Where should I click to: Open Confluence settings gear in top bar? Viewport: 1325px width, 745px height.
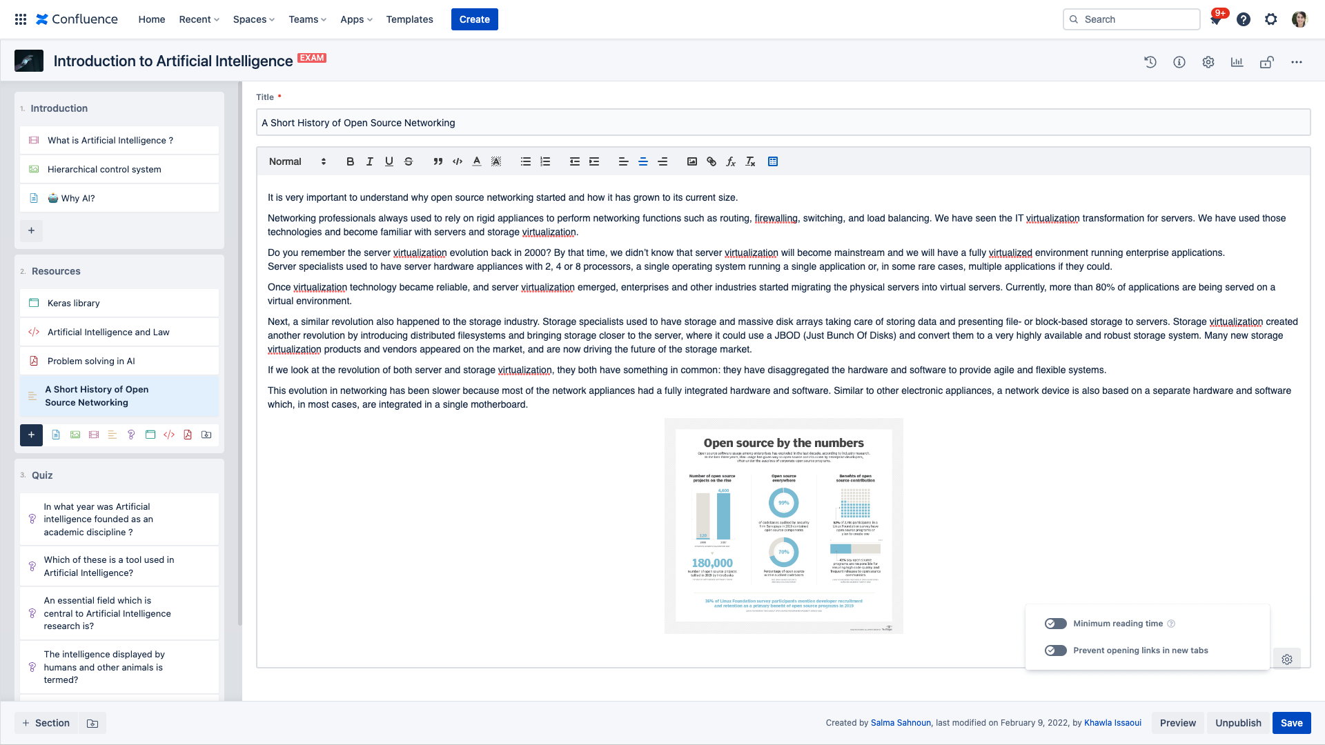click(1271, 19)
